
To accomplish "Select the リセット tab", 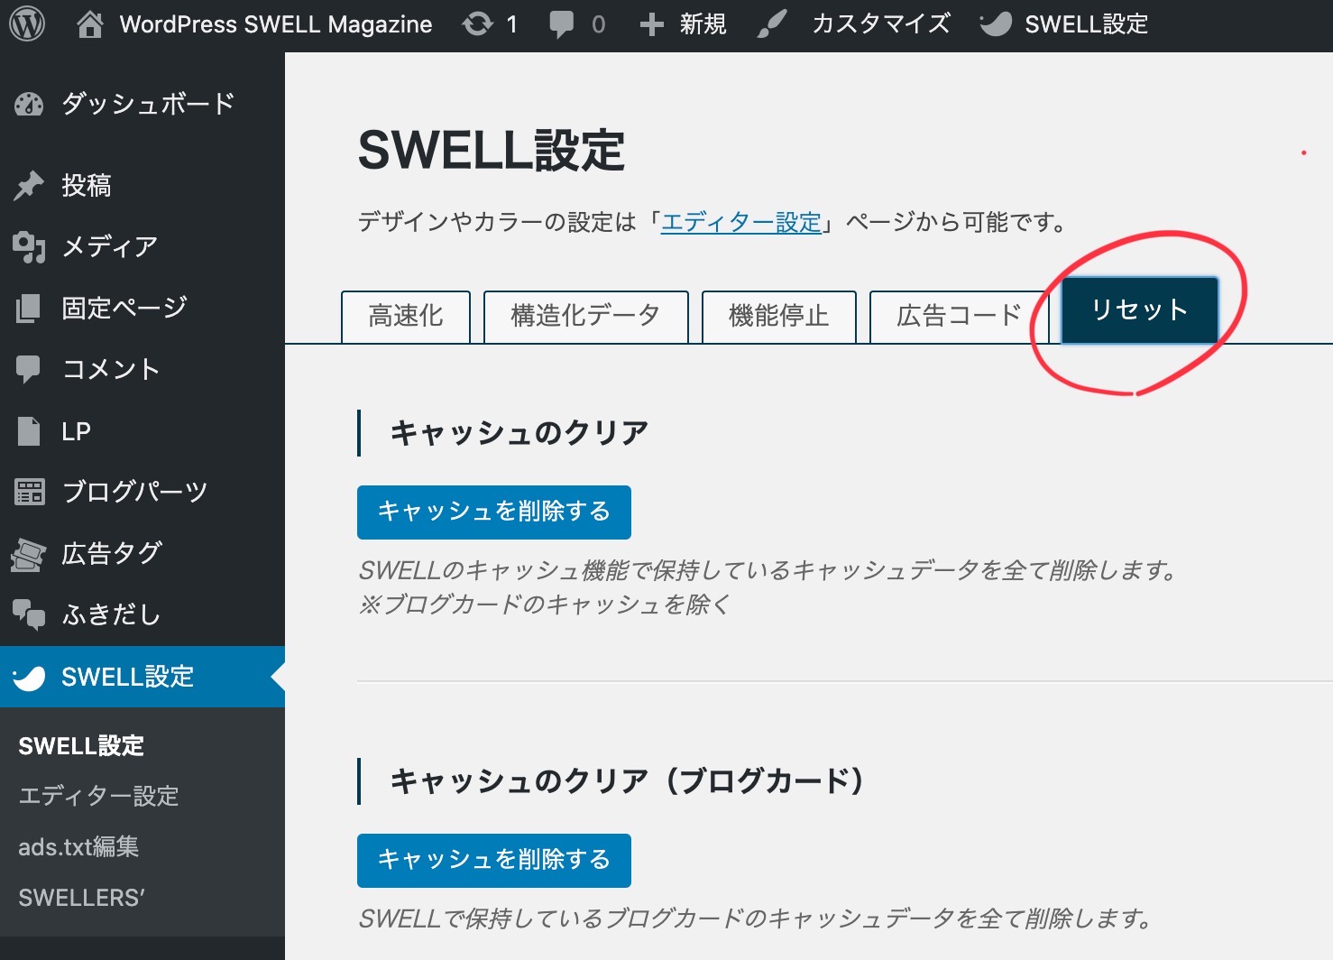I will pos(1140,310).
